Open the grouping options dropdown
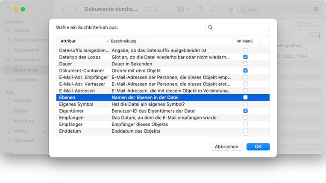The height and width of the screenshot is (183, 326). coord(183,9)
